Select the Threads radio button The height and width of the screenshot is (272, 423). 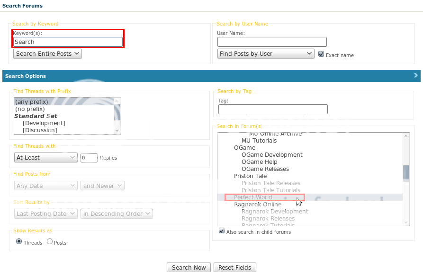click(19, 242)
